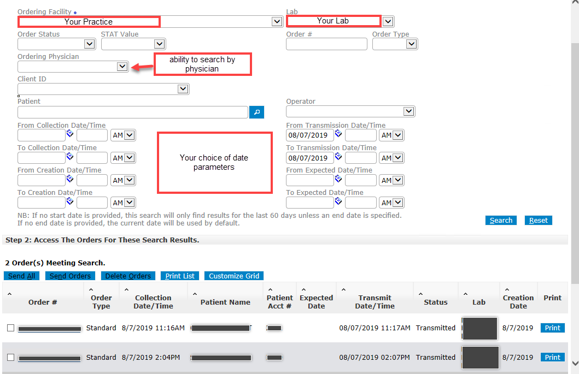This screenshot has width=579, height=374.
Task: Open the Order Status dropdown
Action: coord(89,44)
